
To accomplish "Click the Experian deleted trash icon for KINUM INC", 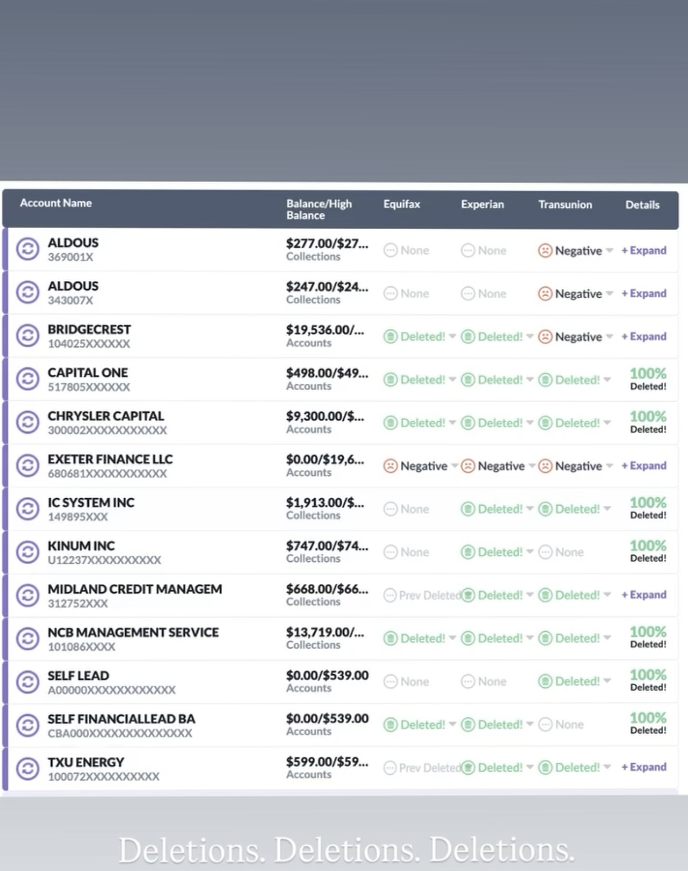I will (468, 552).
